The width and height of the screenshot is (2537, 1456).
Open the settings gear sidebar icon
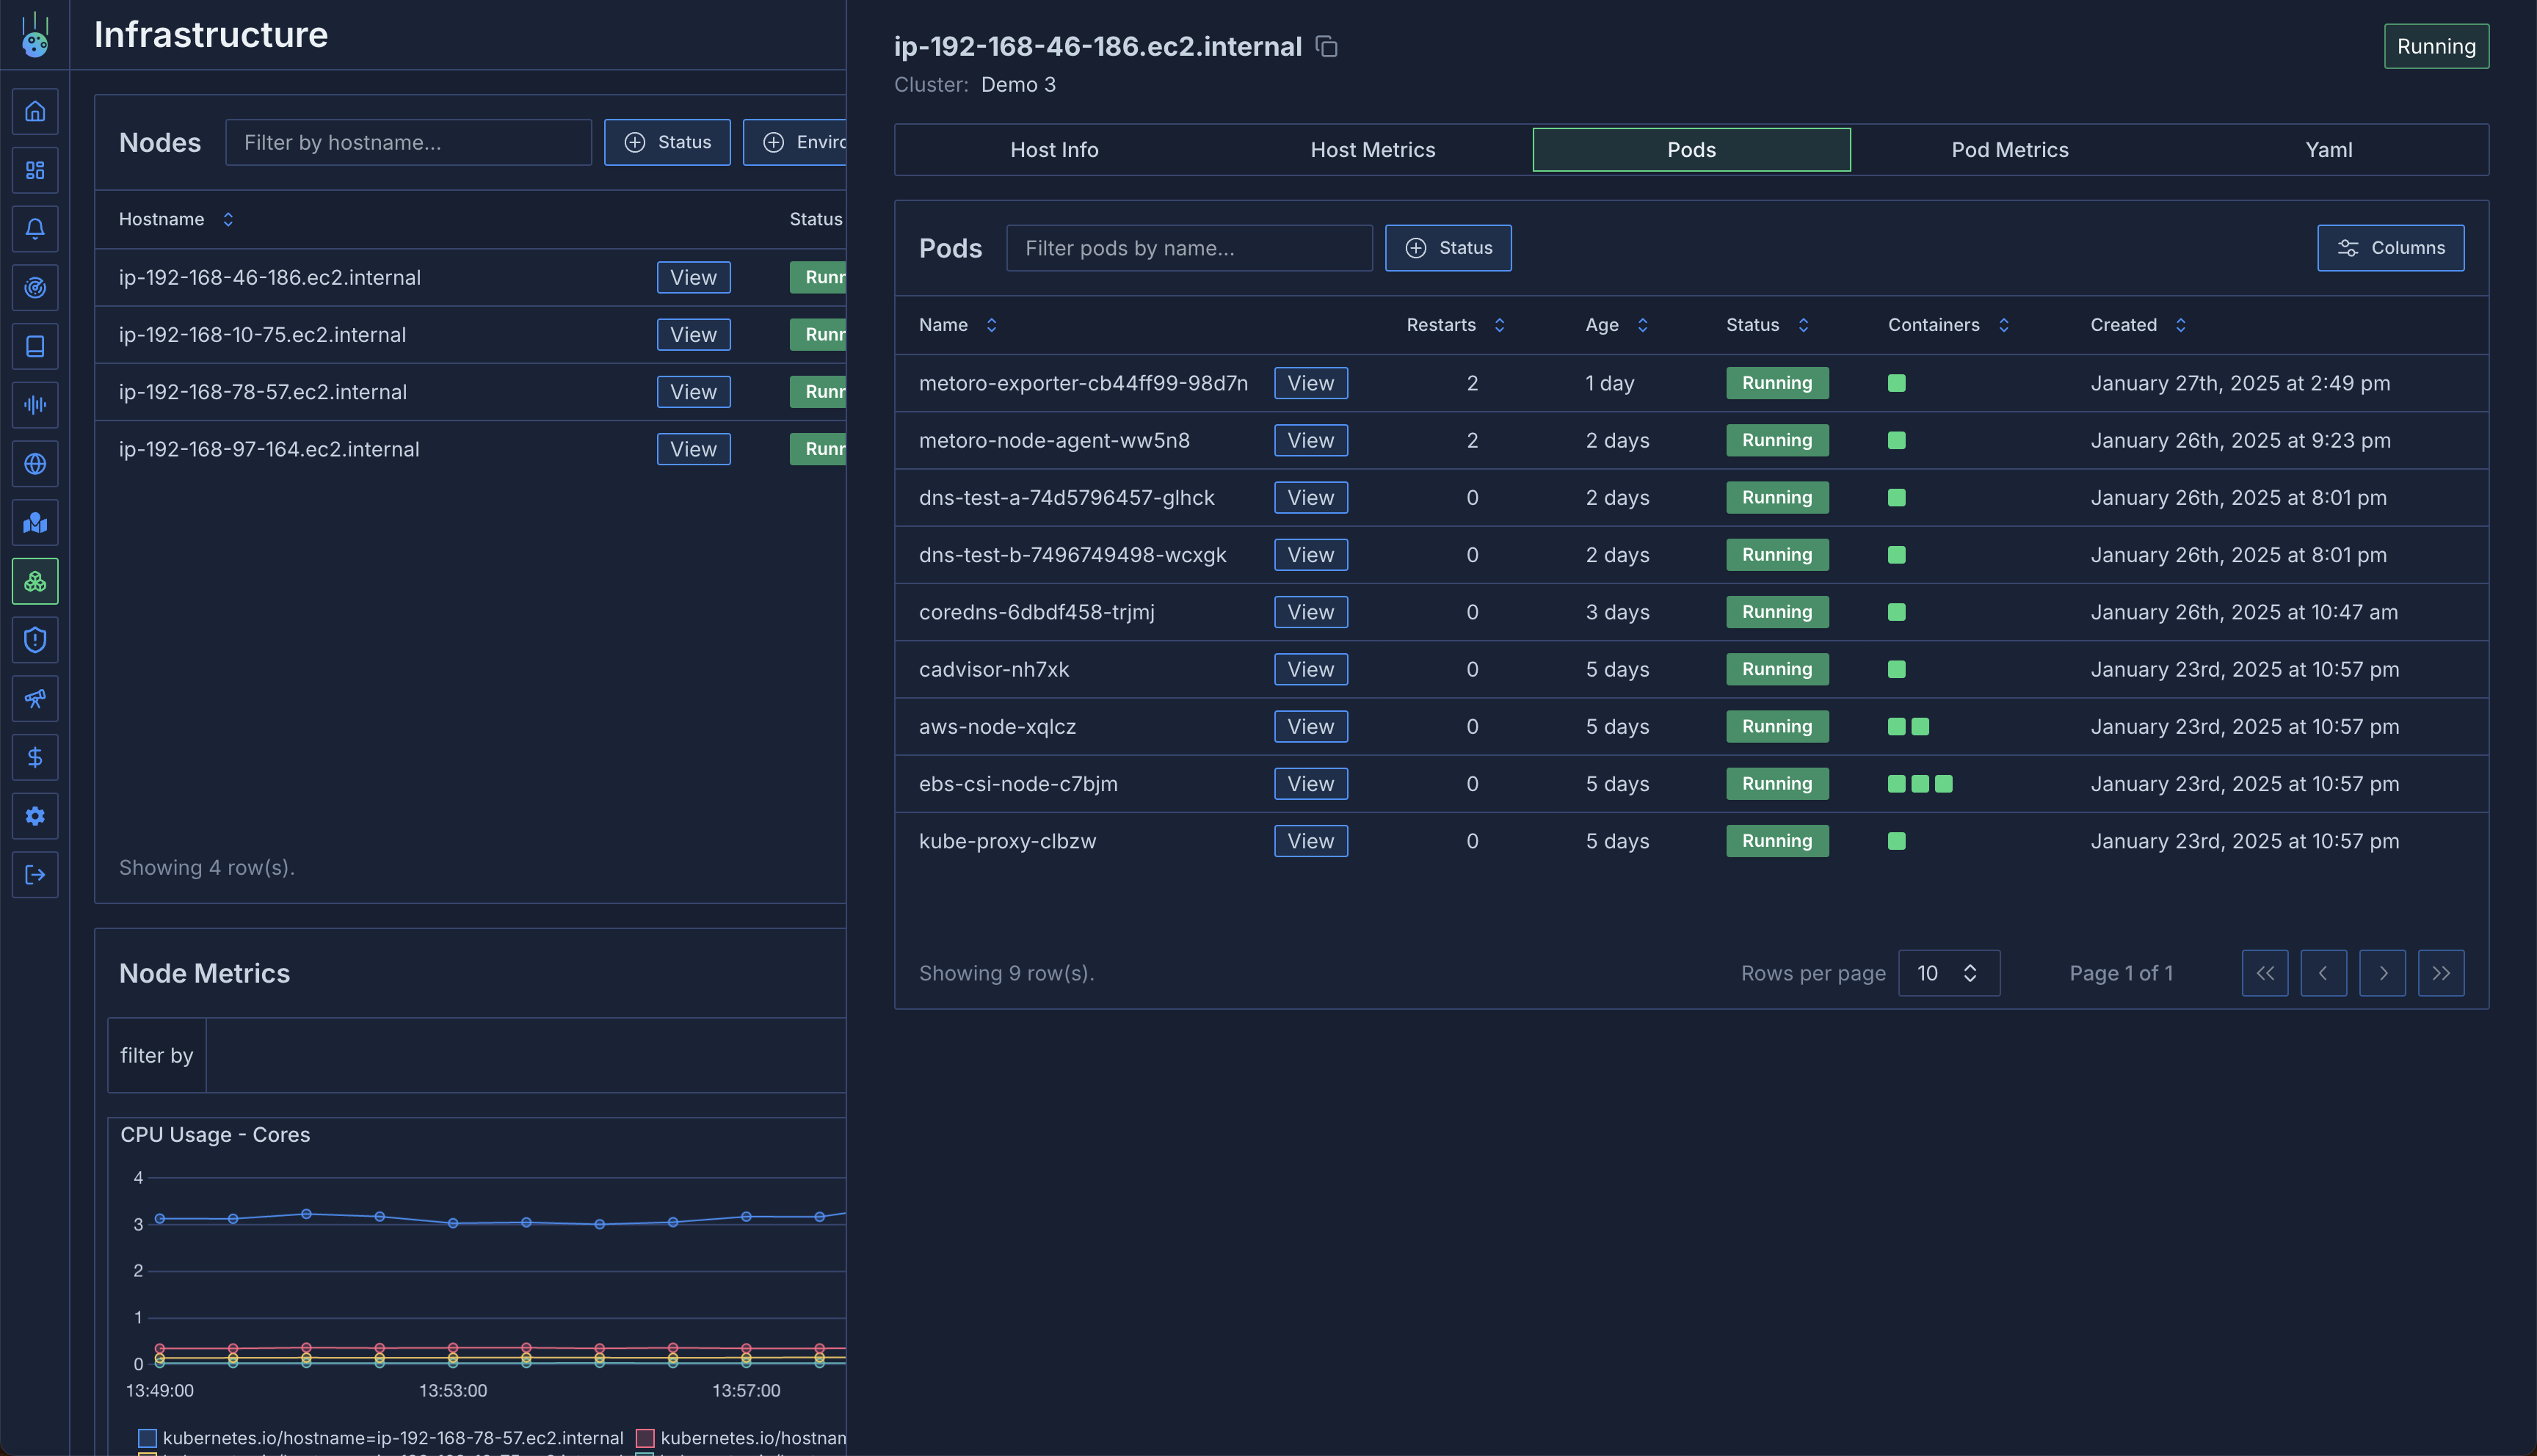[x=35, y=816]
